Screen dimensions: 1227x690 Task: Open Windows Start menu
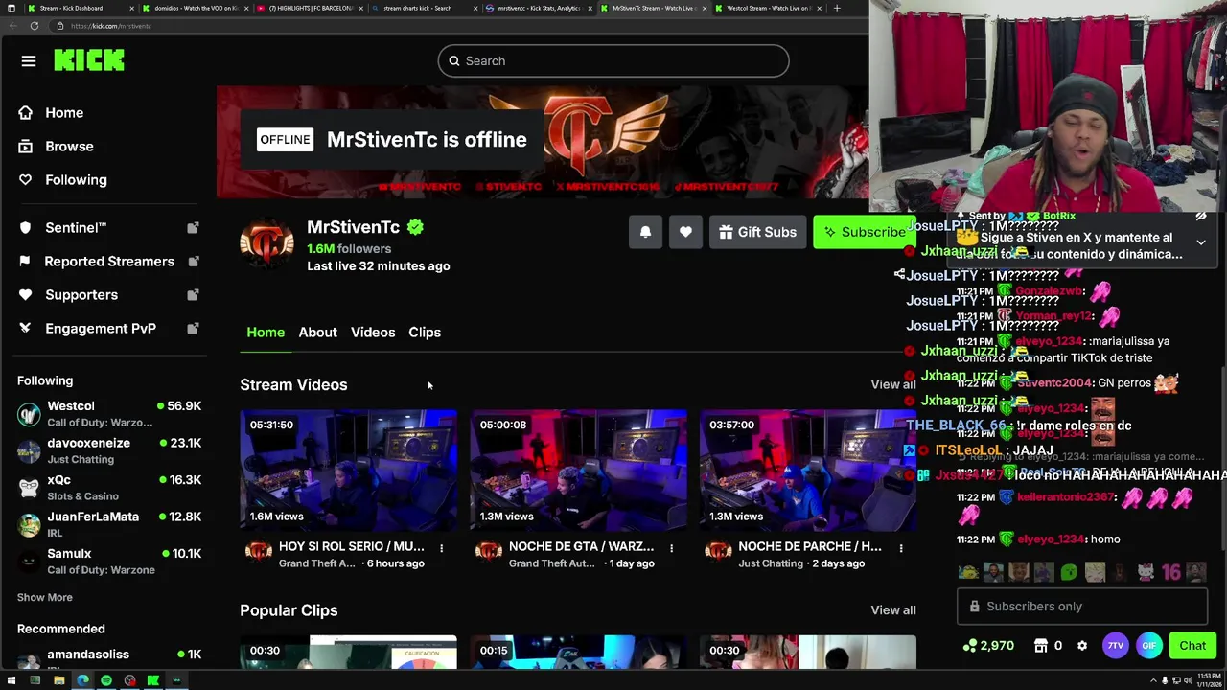[11, 680]
